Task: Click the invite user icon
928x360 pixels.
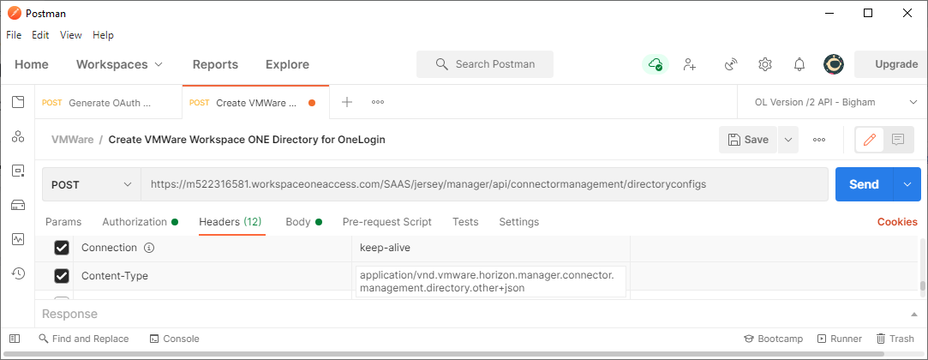Action: (689, 64)
